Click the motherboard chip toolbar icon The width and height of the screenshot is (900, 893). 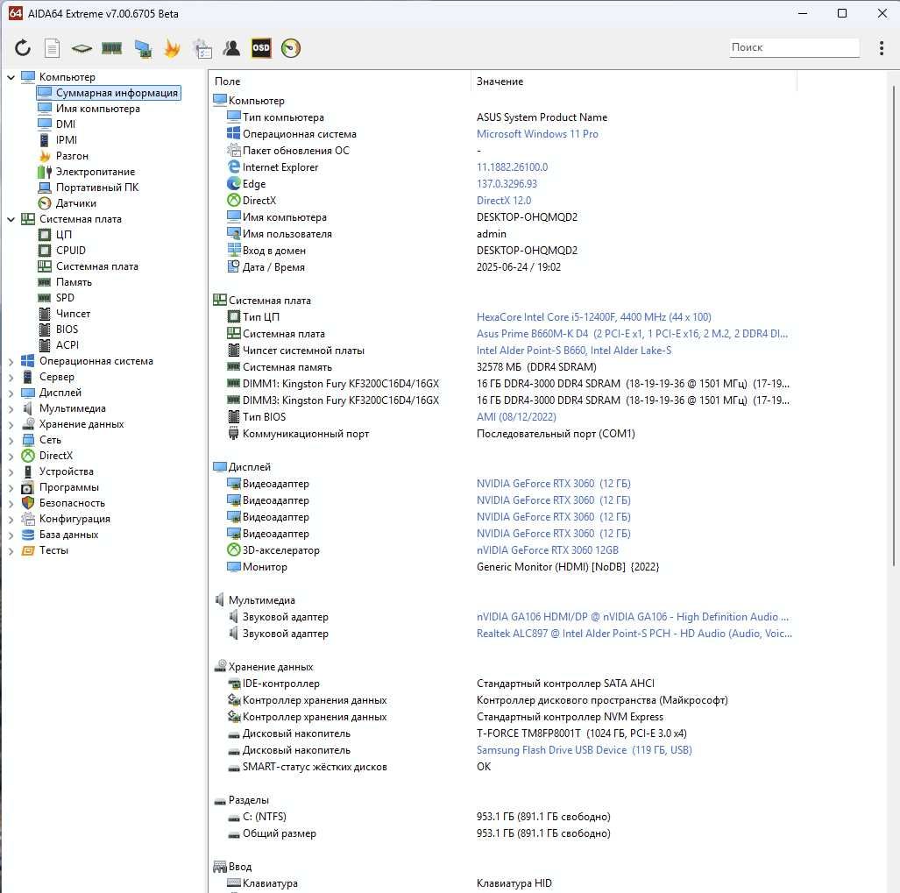[x=81, y=48]
